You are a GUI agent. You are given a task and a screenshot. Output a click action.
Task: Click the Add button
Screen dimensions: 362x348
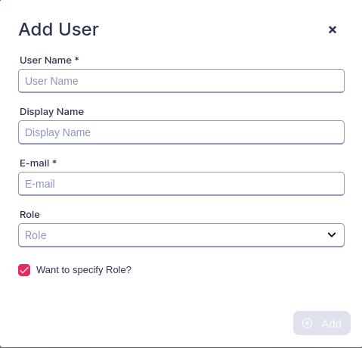point(322,323)
